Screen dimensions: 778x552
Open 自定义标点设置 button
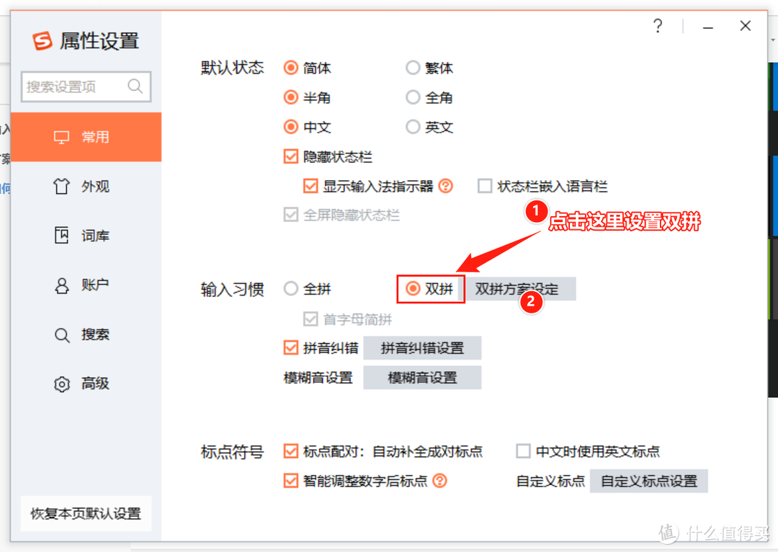649,481
